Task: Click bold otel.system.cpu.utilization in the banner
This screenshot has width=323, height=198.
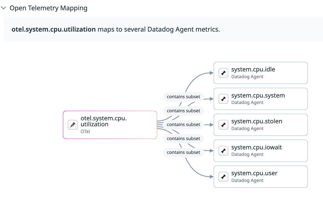Action: point(53,29)
